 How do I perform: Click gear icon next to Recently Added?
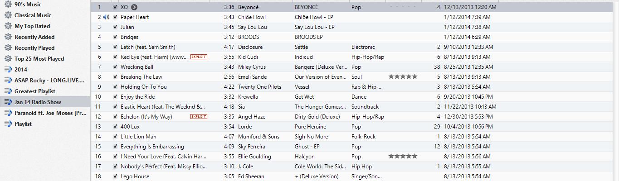[8, 37]
